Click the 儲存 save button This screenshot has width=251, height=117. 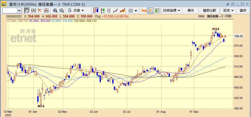coord(243,11)
